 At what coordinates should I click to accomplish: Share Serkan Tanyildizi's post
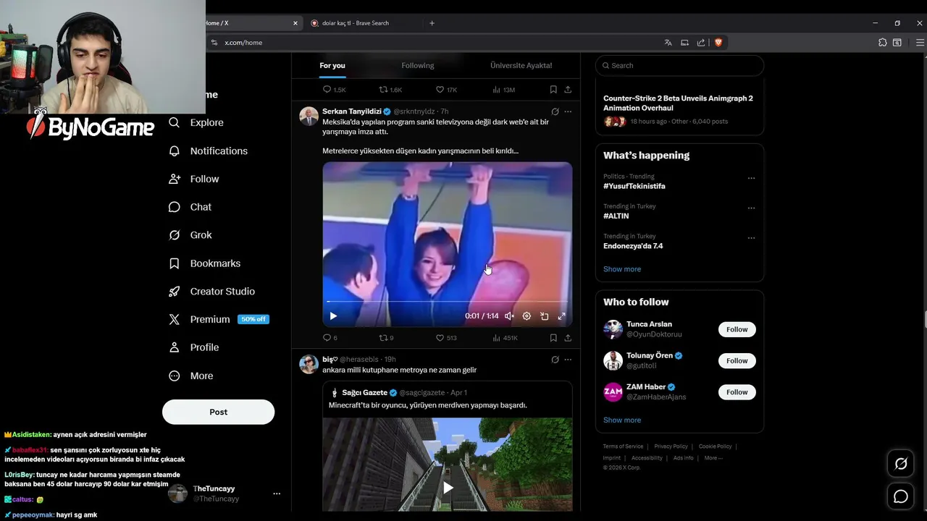click(568, 337)
